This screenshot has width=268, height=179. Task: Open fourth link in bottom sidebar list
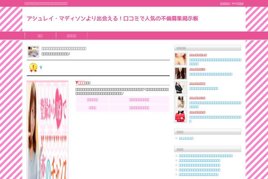pyautogui.click(x=199, y=170)
